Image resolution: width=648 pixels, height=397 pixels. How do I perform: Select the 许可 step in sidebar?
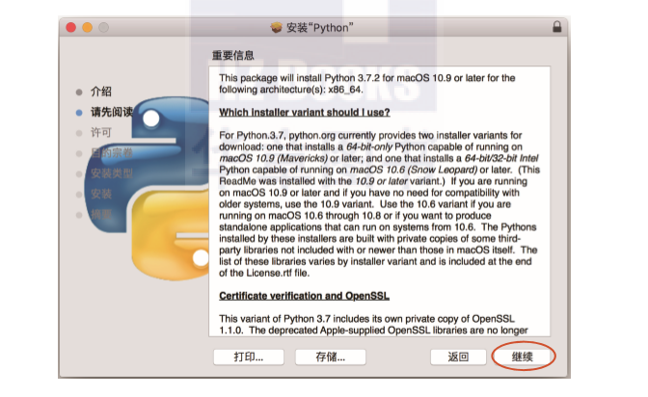[x=101, y=133]
